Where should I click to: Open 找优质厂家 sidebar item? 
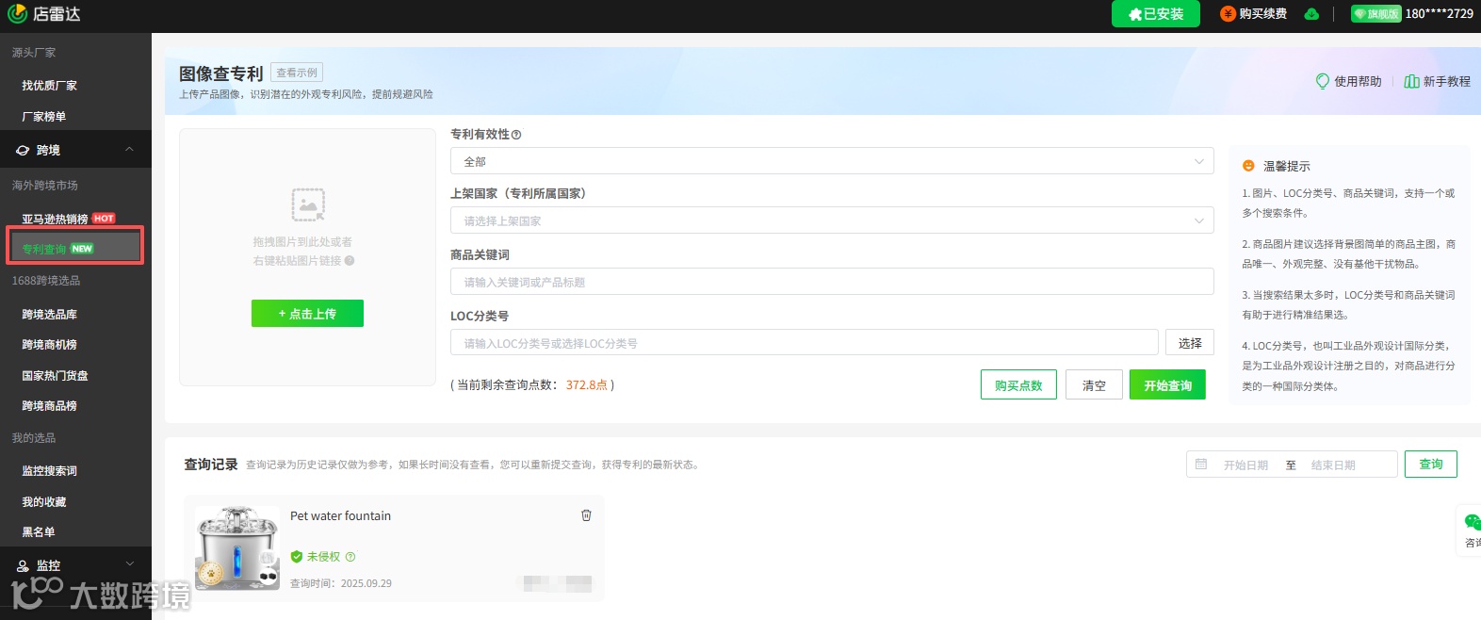(50, 86)
